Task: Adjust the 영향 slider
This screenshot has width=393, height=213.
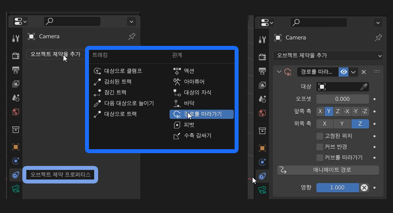Action: [338, 188]
